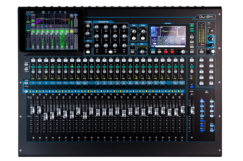Image resolution: width=243 pixels, height=161 pixels.
Task: Trigger the Soft 5 key
Action: click(201, 83)
